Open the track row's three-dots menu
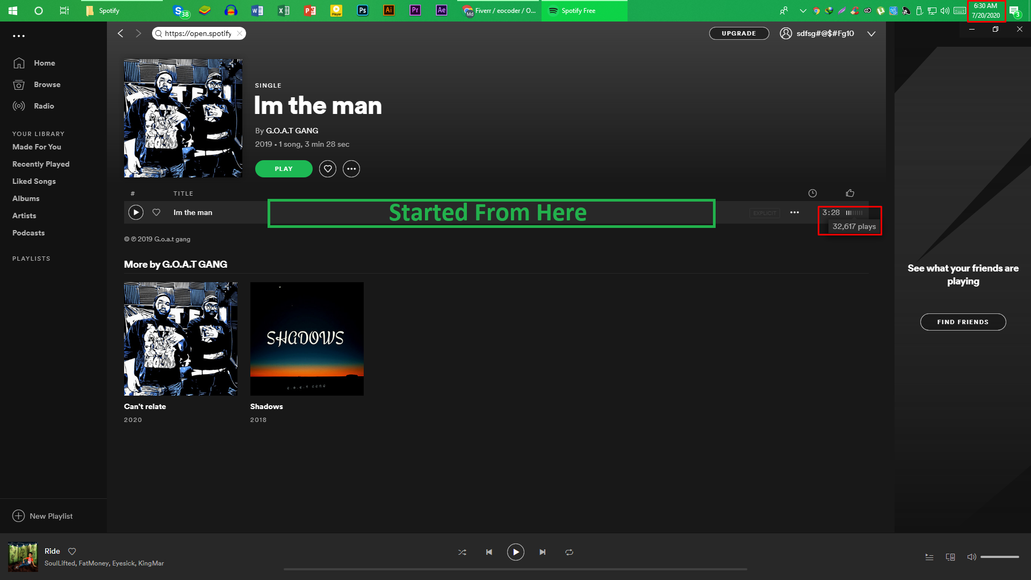1031x580 pixels. pyautogui.click(x=795, y=212)
